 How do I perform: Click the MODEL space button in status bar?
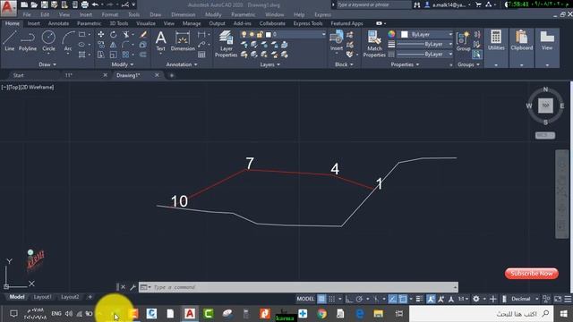(305, 299)
